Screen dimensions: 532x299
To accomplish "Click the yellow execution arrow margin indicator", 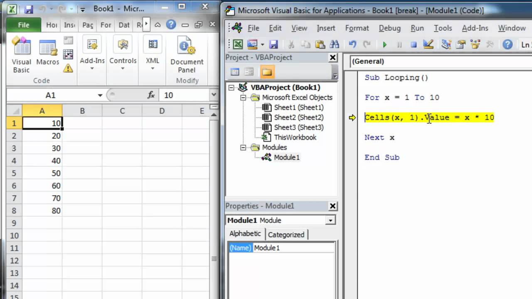I will (x=352, y=118).
